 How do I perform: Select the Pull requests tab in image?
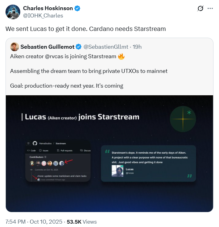(x=64, y=151)
